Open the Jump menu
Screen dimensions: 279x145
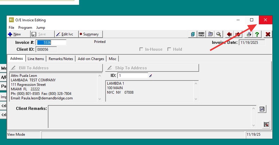[41, 28]
